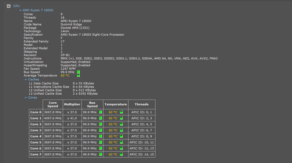Click Core 2 bus speed graph icon
This screenshot has width=292, height=163.
pyautogui.click(x=101, y=124)
